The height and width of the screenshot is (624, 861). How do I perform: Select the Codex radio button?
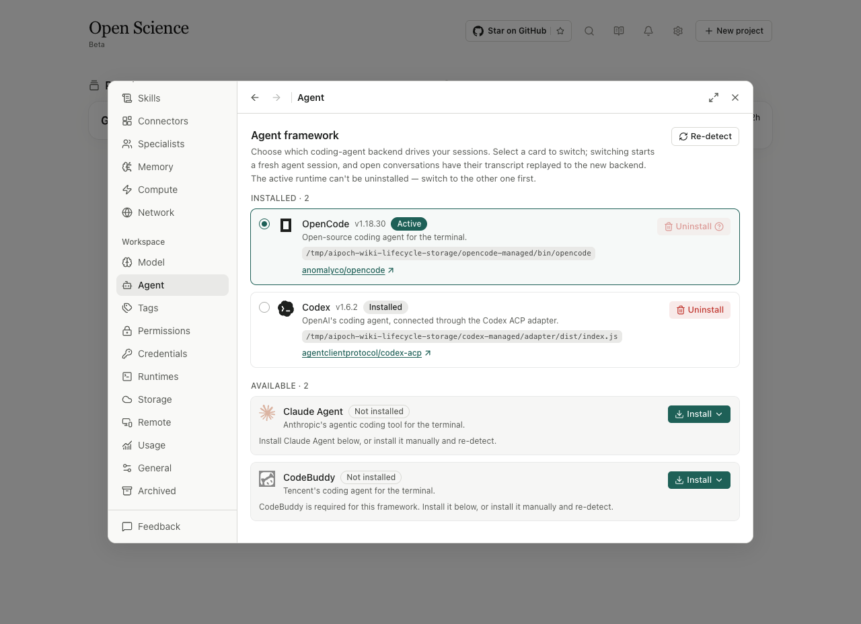264,307
